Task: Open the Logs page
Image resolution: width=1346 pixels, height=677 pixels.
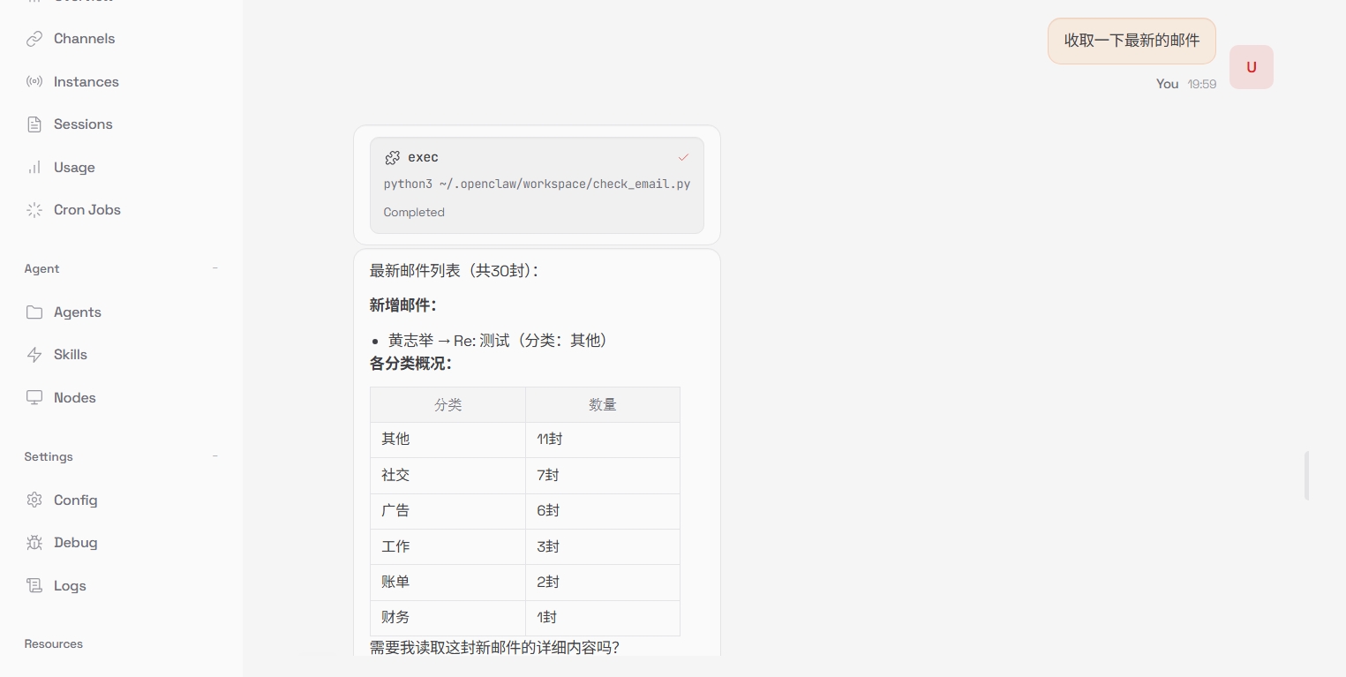Action: pos(70,586)
